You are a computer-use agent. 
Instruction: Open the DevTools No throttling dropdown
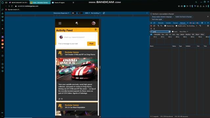click(192, 26)
